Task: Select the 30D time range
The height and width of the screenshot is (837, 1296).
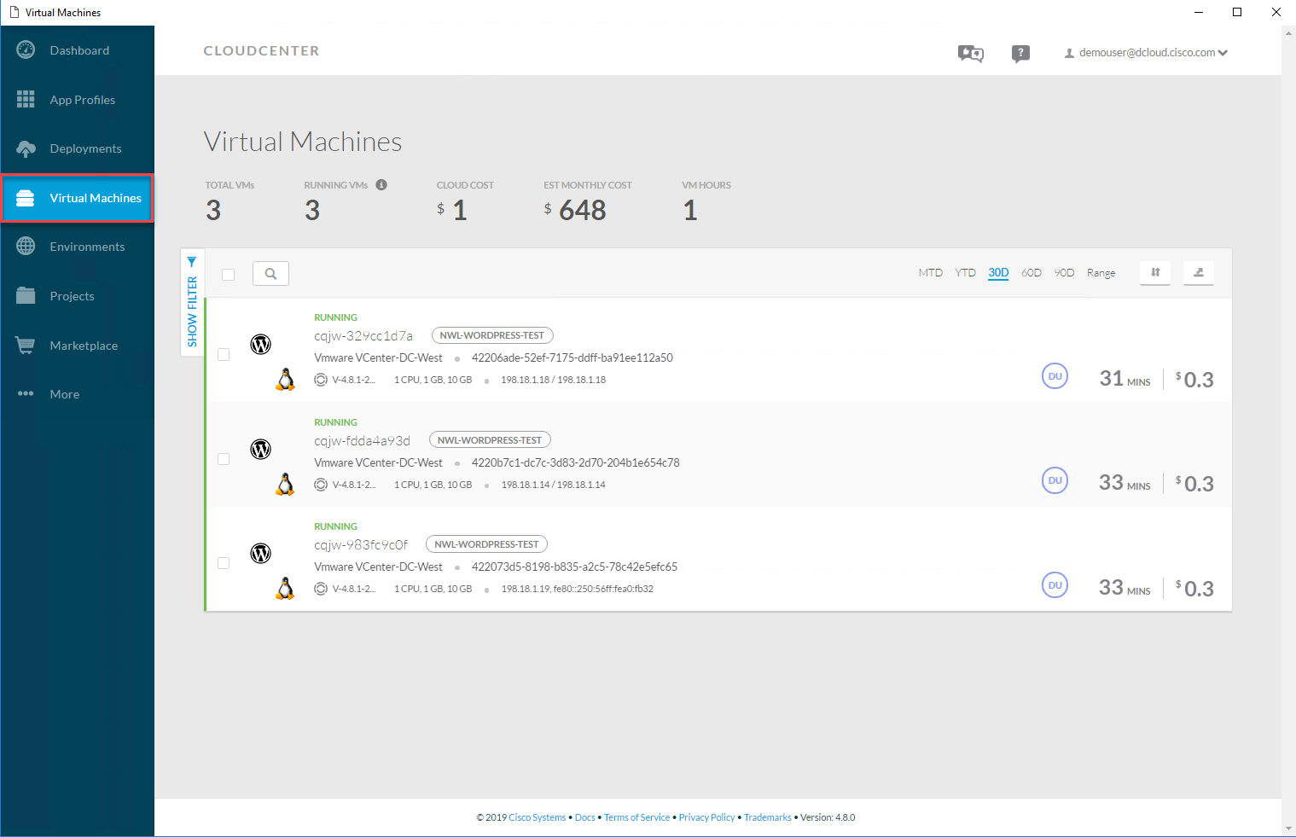Action: tap(998, 273)
